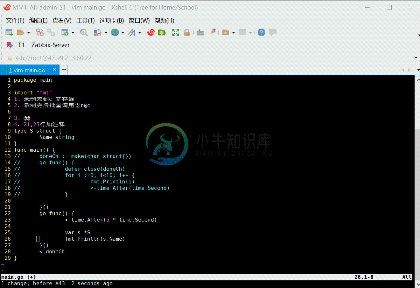Click the 'func main() {' line
This screenshot has width=420, height=288.
(34, 150)
